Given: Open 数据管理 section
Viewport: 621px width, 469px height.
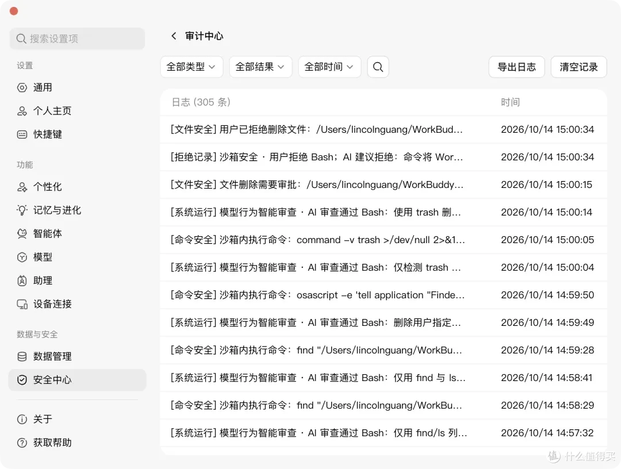Looking at the screenshot, I should [77, 356].
